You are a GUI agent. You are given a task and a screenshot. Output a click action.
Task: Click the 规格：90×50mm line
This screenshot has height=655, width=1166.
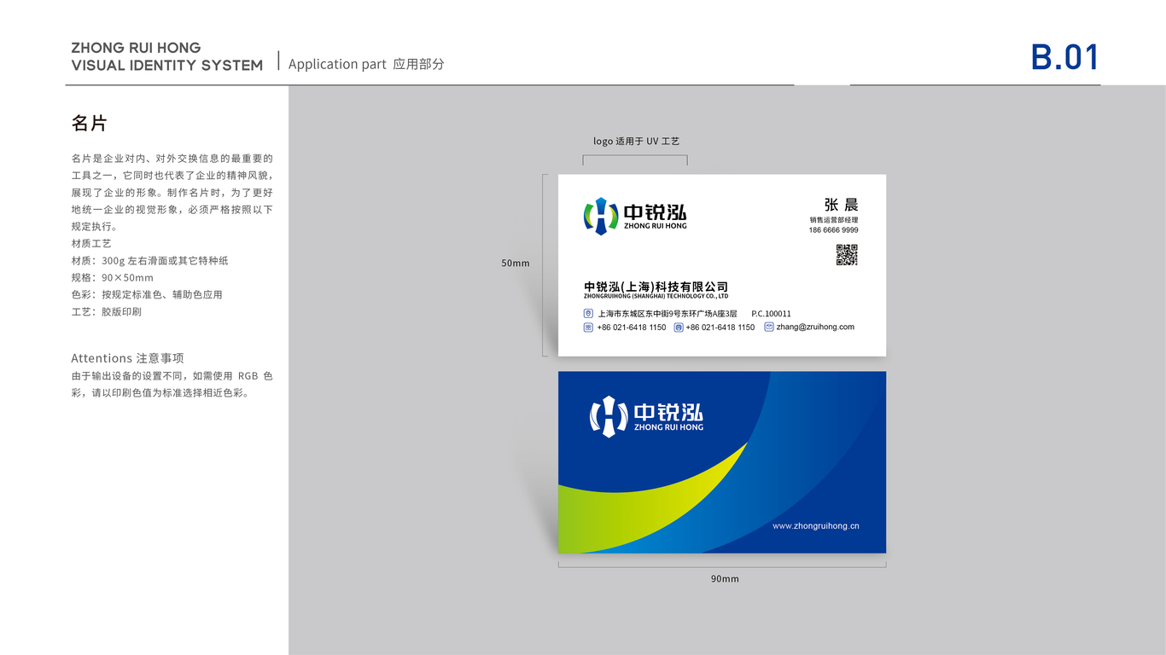113,278
